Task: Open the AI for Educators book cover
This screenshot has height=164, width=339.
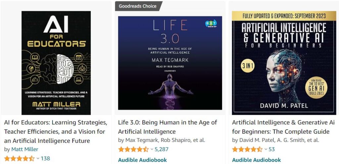Action: pos(56,63)
